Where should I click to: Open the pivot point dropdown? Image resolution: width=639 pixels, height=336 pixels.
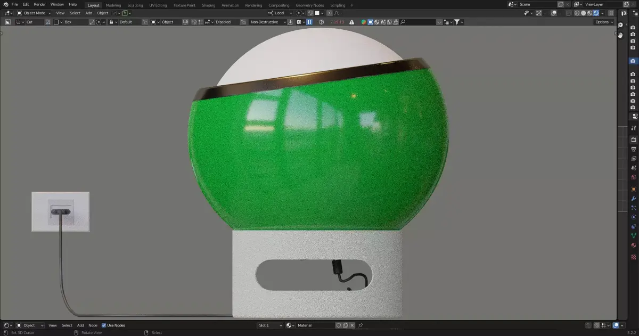click(300, 13)
